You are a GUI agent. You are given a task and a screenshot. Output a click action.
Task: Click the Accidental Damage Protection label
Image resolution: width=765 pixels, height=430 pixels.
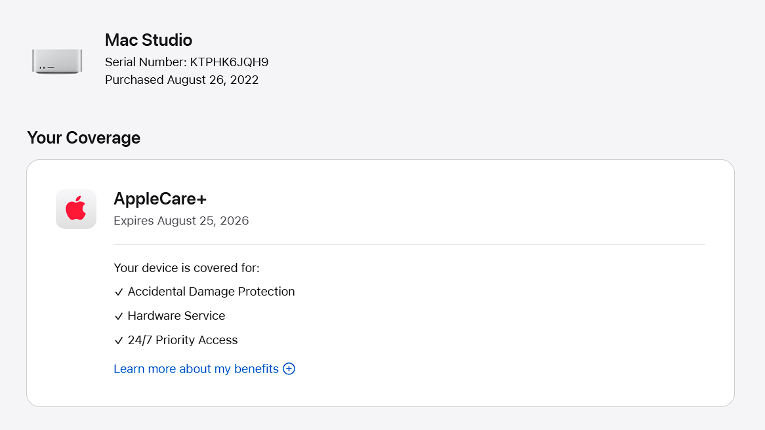pyautogui.click(x=211, y=291)
